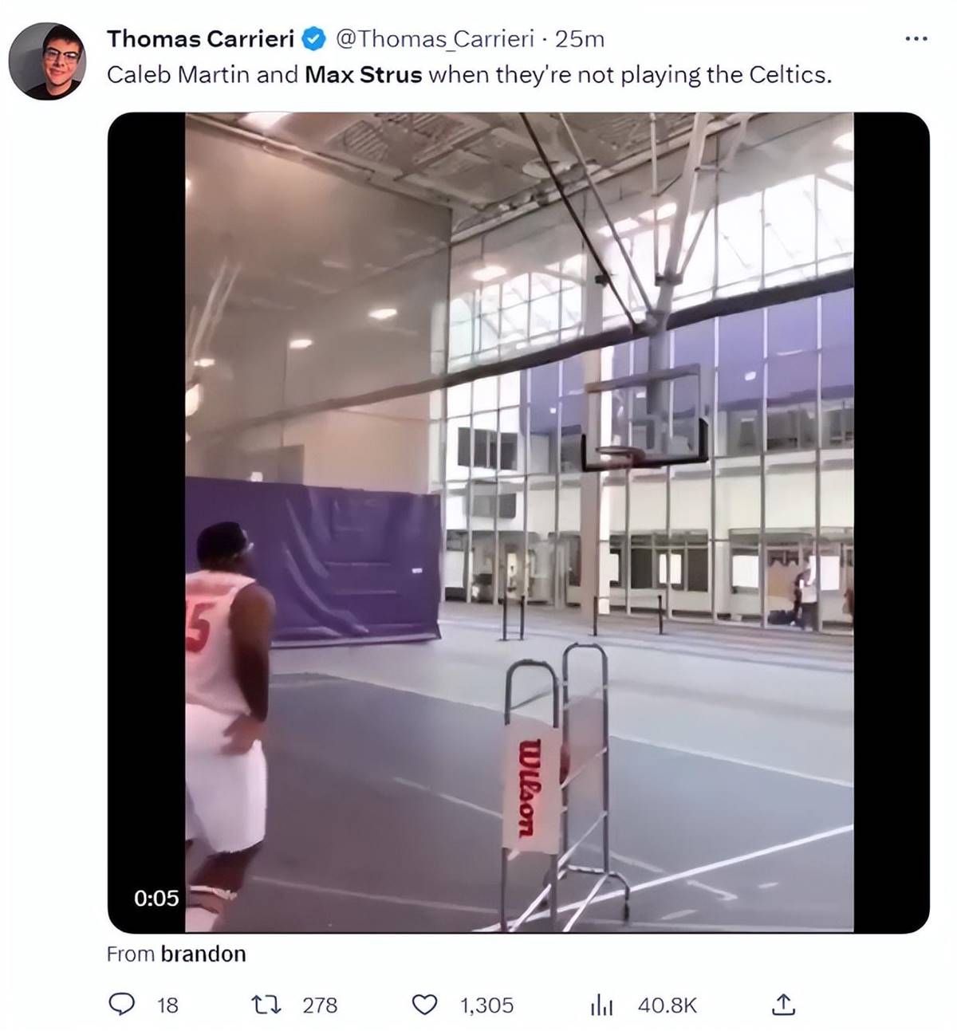Open the three-dot more options menu

916,38
